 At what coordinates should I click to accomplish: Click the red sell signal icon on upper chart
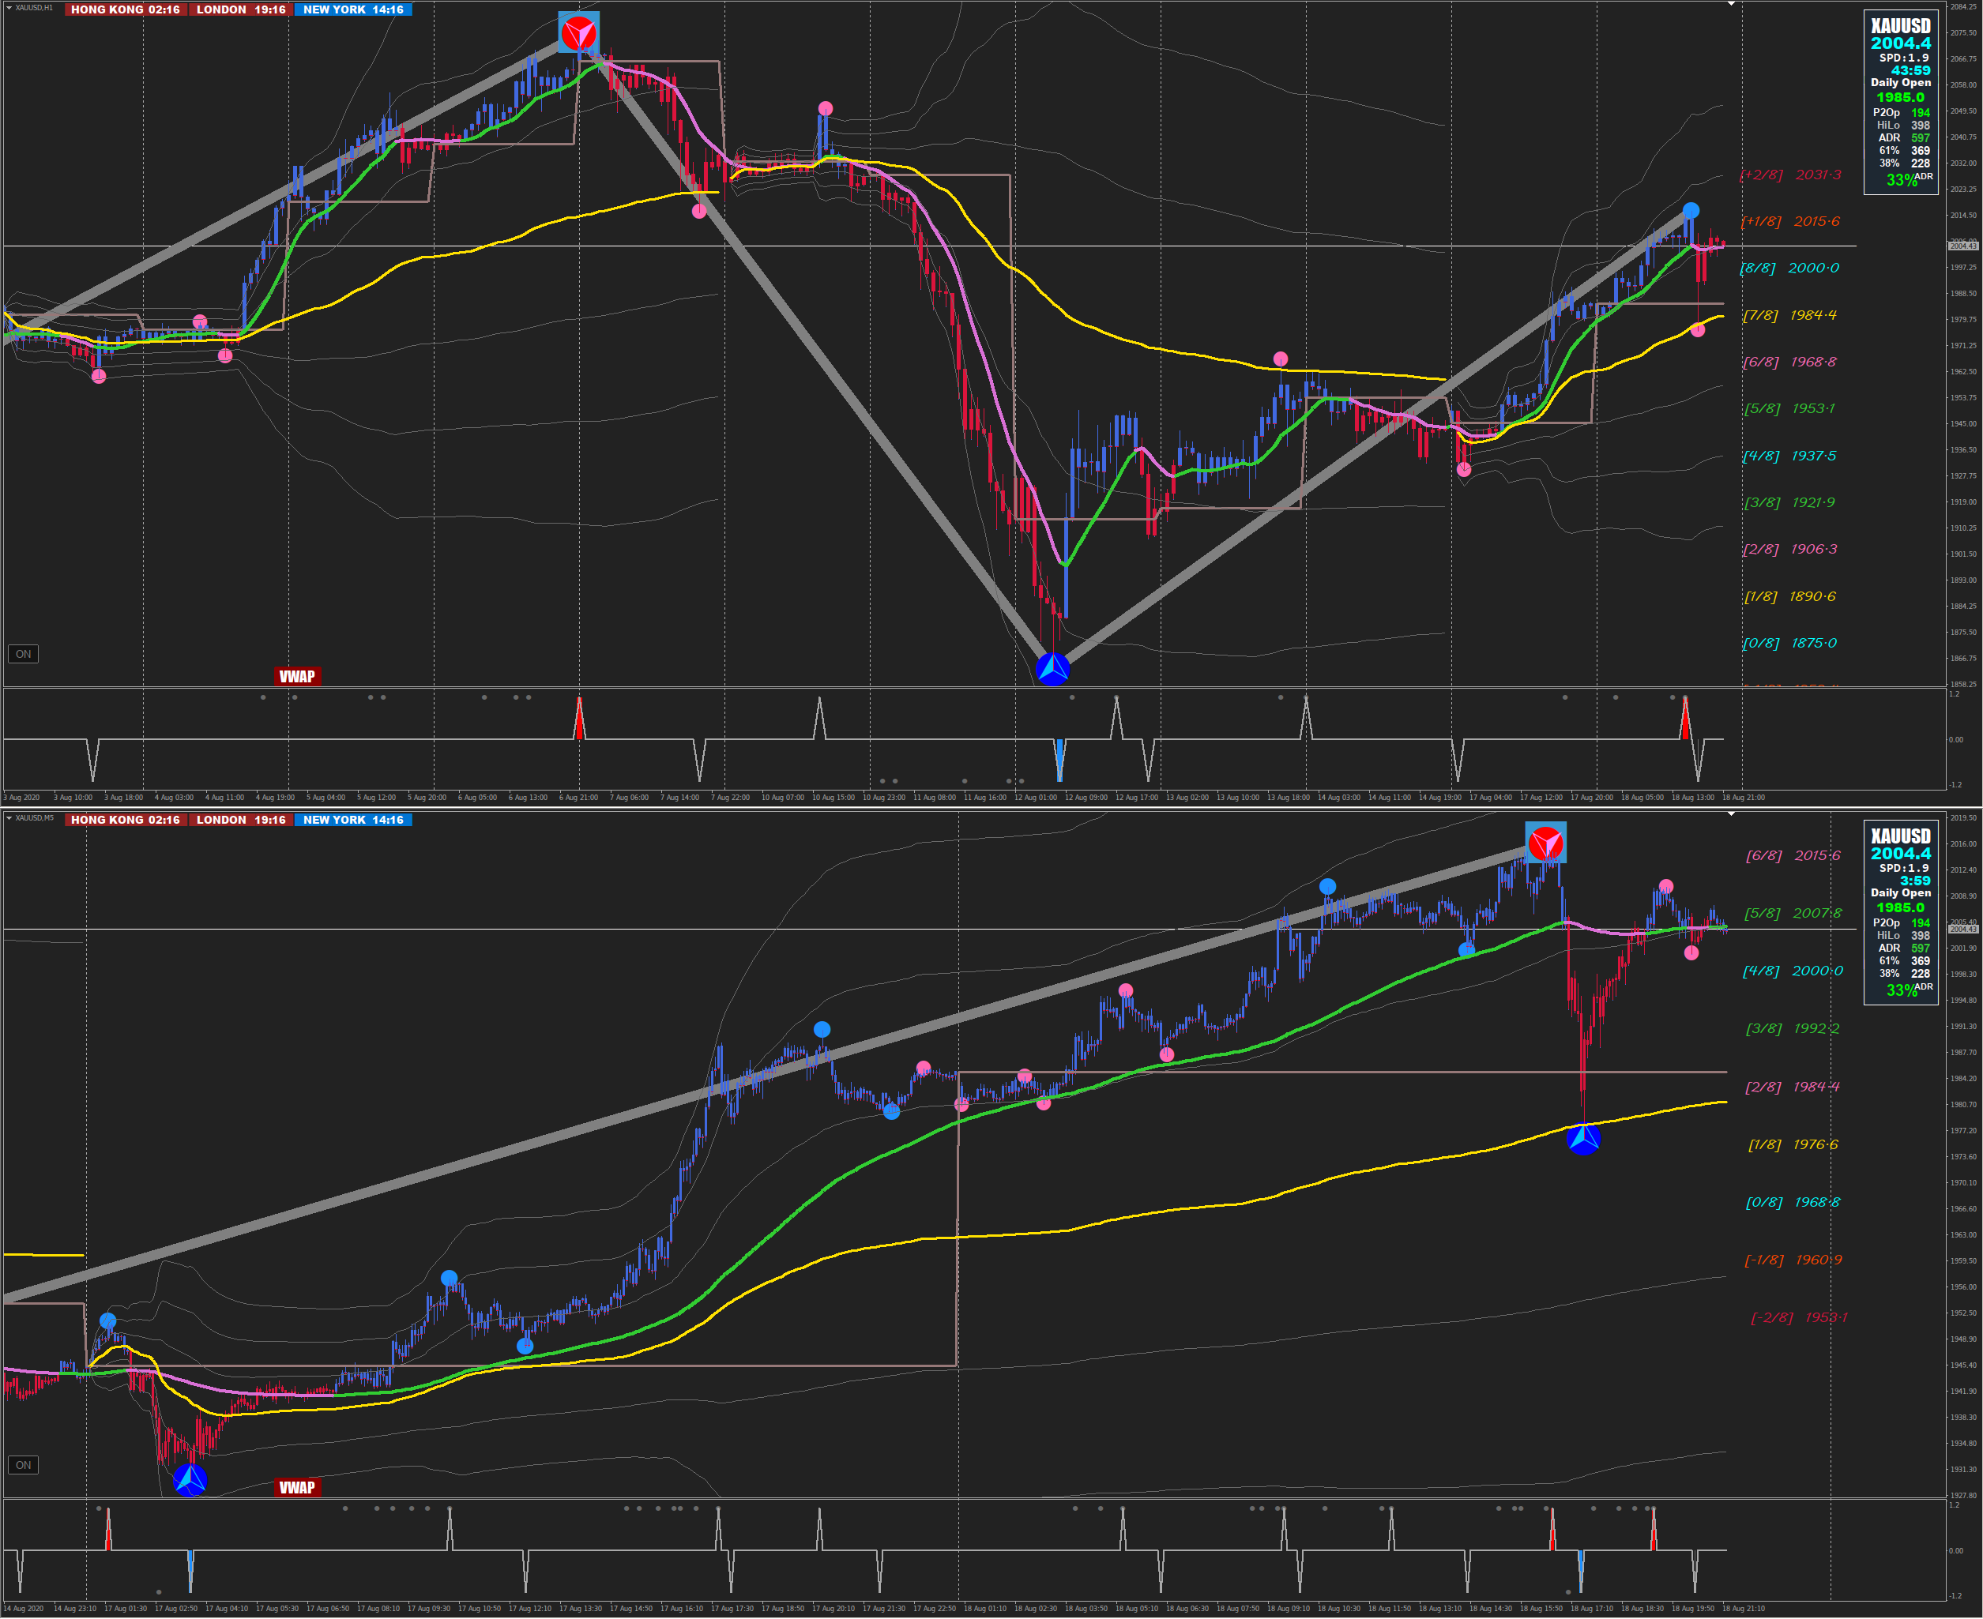click(578, 32)
